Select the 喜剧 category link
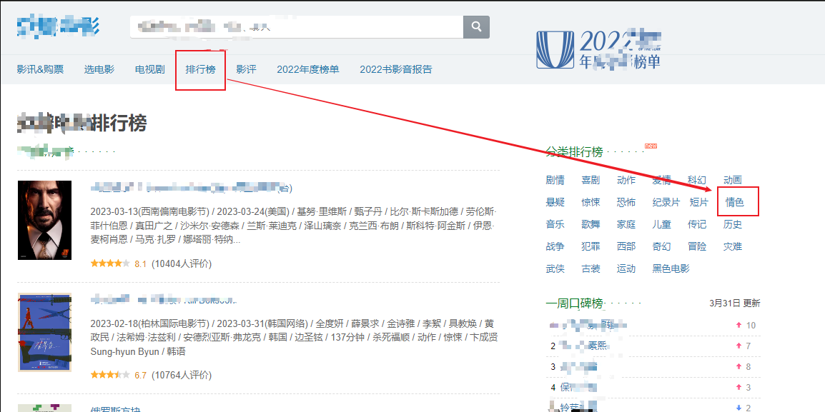 591,180
